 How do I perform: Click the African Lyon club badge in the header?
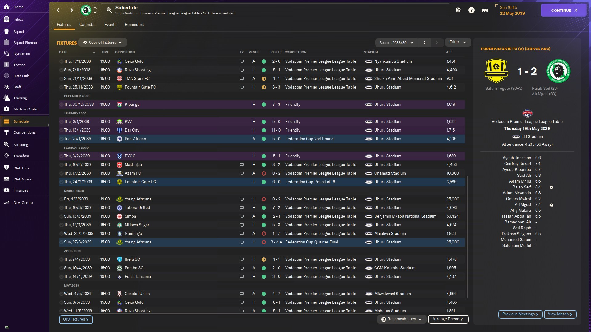coord(86,10)
